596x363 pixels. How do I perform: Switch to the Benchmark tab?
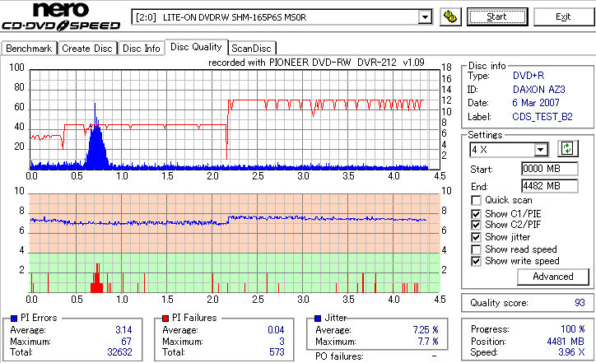29,49
